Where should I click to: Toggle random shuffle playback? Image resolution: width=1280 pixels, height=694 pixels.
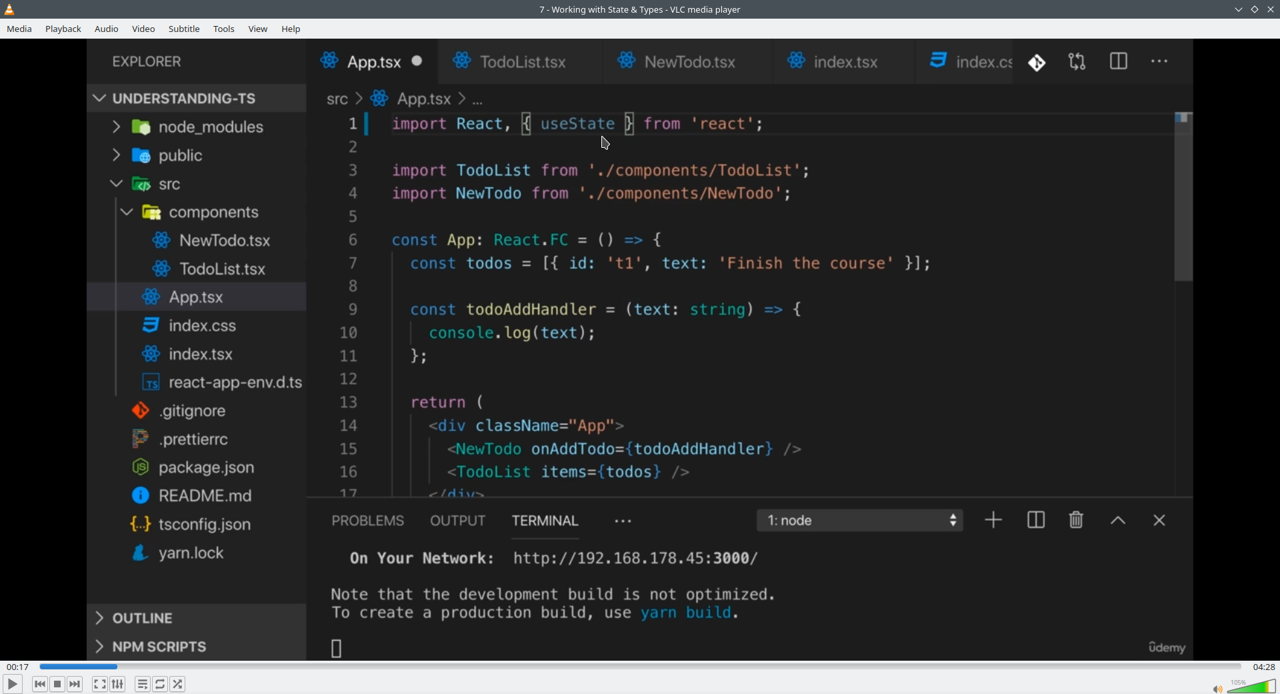(178, 684)
